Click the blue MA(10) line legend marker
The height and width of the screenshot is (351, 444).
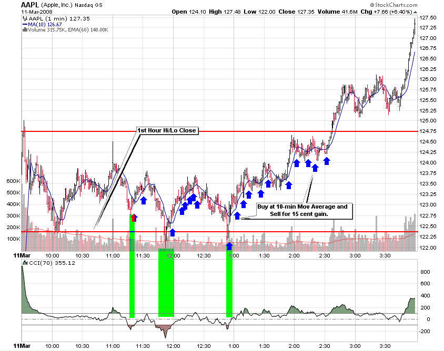coord(25,25)
